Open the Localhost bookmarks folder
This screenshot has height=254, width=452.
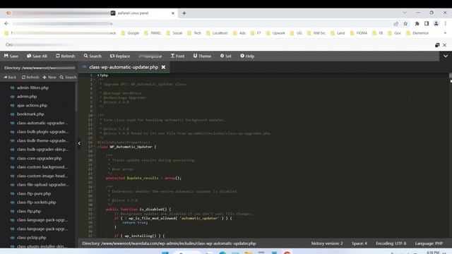(217, 33)
